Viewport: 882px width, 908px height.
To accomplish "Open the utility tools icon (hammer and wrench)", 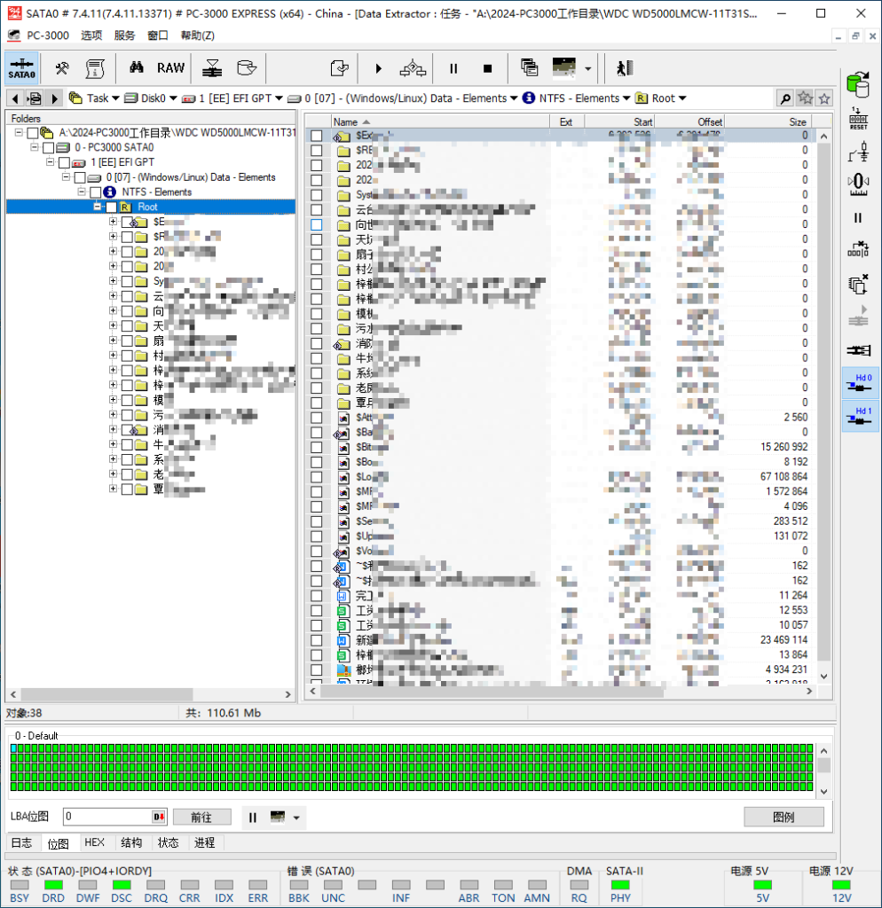I will [x=62, y=68].
